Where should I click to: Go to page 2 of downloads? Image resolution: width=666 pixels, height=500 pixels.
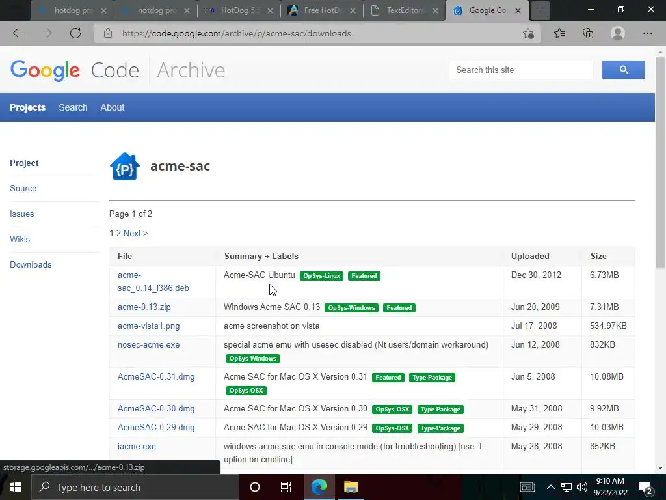pyautogui.click(x=118, y=234)
